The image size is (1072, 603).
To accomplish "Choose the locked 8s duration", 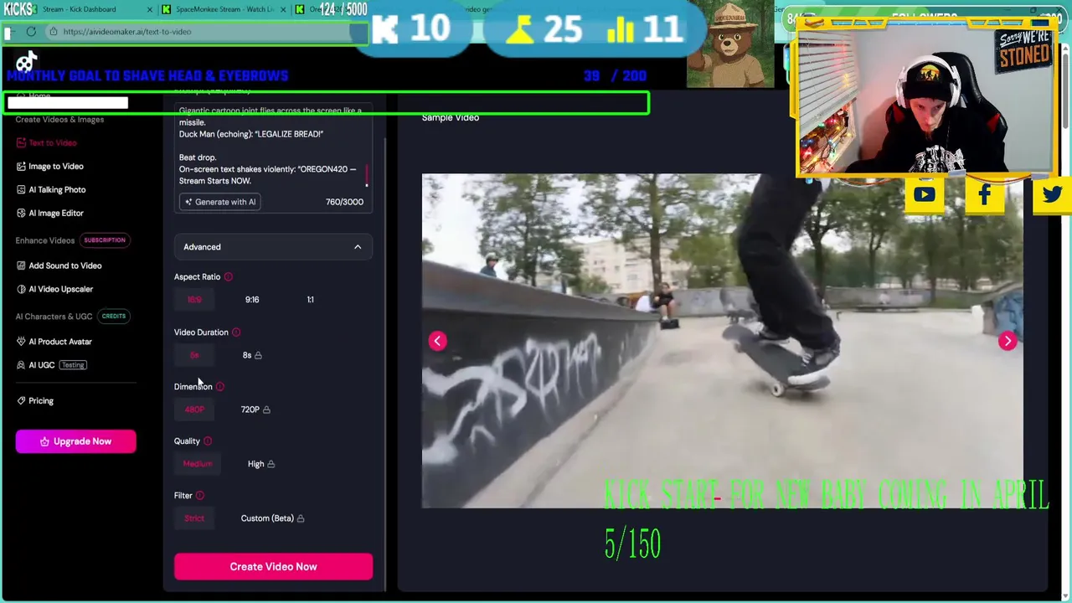I will (252, 355).
